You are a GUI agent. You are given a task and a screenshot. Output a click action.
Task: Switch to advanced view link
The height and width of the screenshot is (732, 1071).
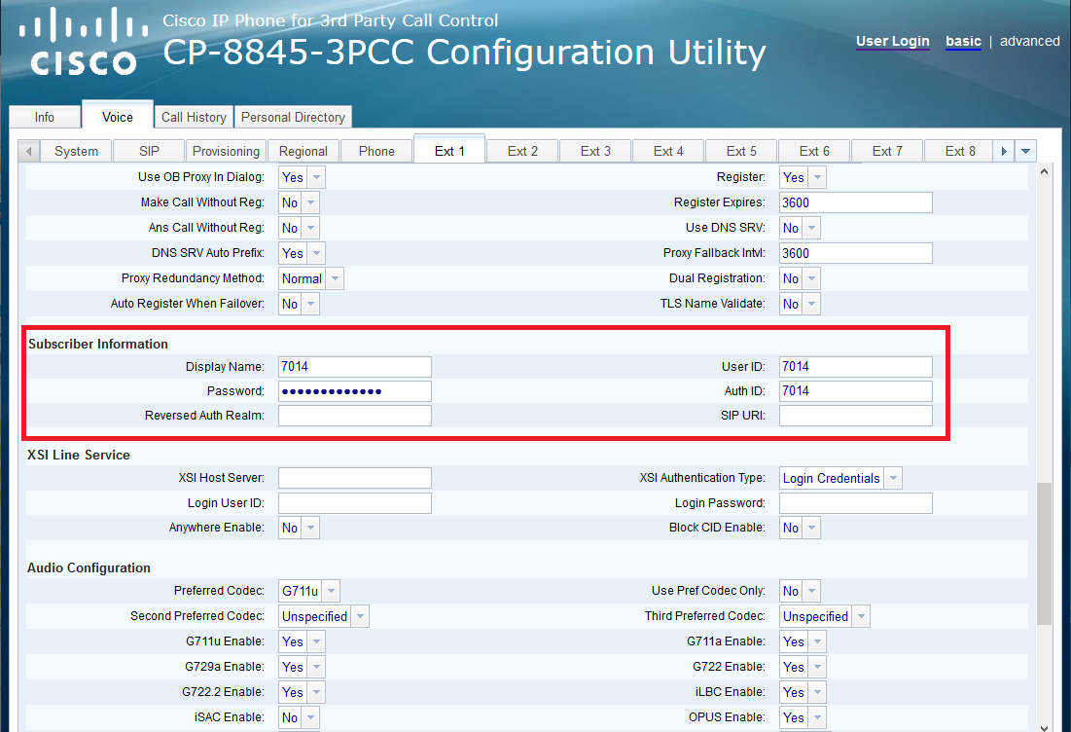point(1029,41)
